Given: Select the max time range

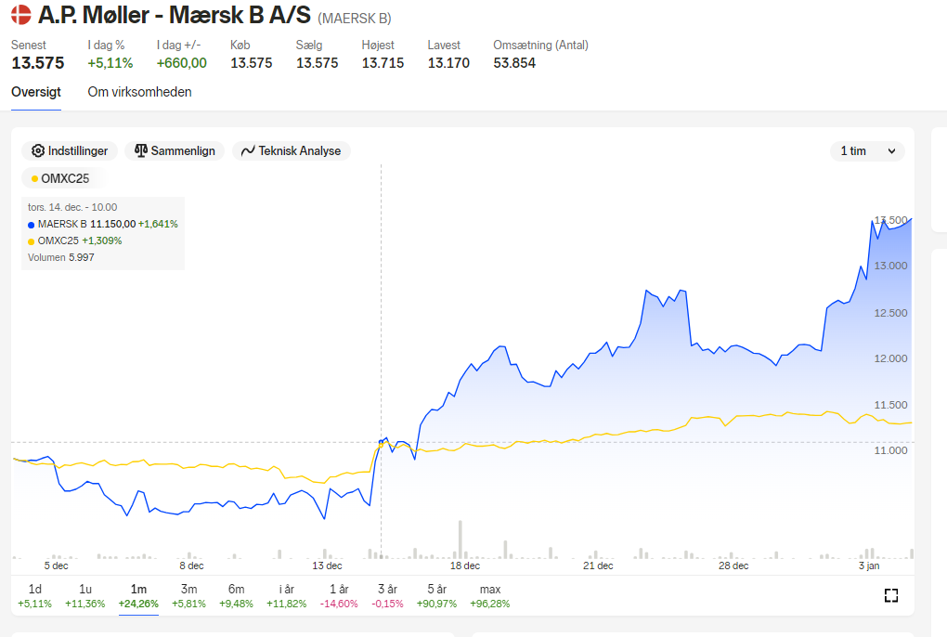Looking at the screenshot, I should point(490,595).
